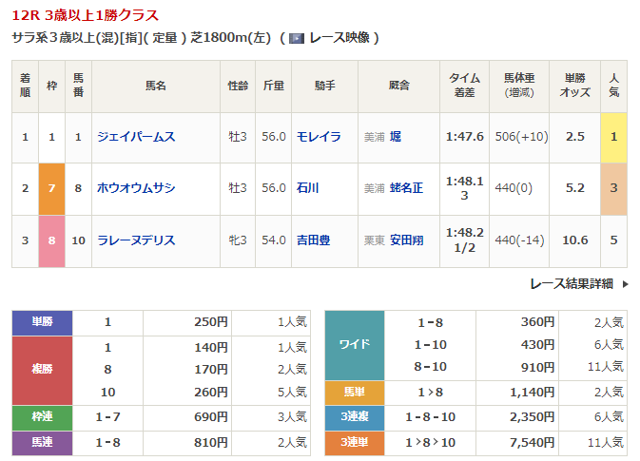Click trainer 堀 link
640x461 pixels.
pos(396,137)
